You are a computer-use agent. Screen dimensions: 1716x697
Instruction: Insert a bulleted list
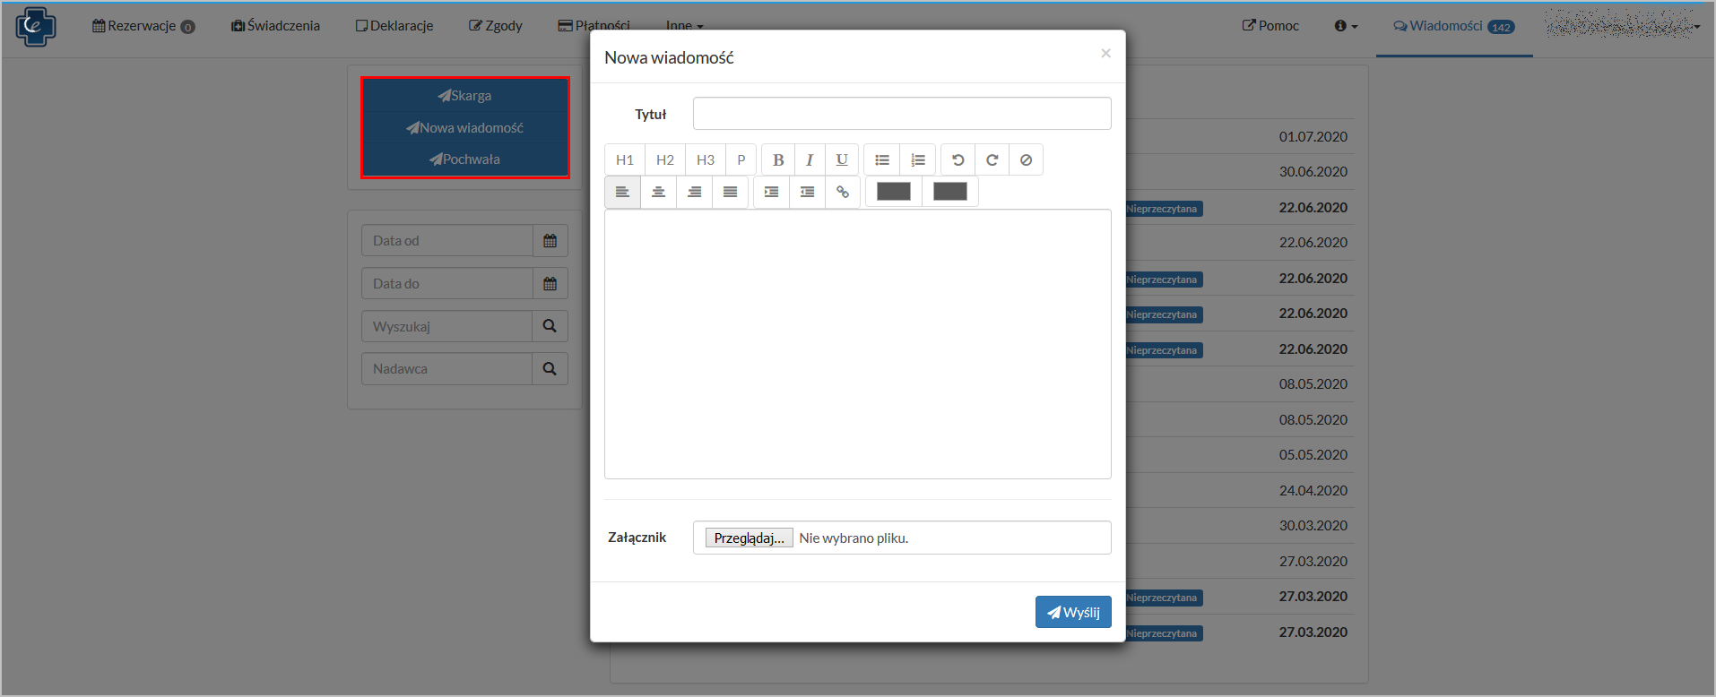882,160
